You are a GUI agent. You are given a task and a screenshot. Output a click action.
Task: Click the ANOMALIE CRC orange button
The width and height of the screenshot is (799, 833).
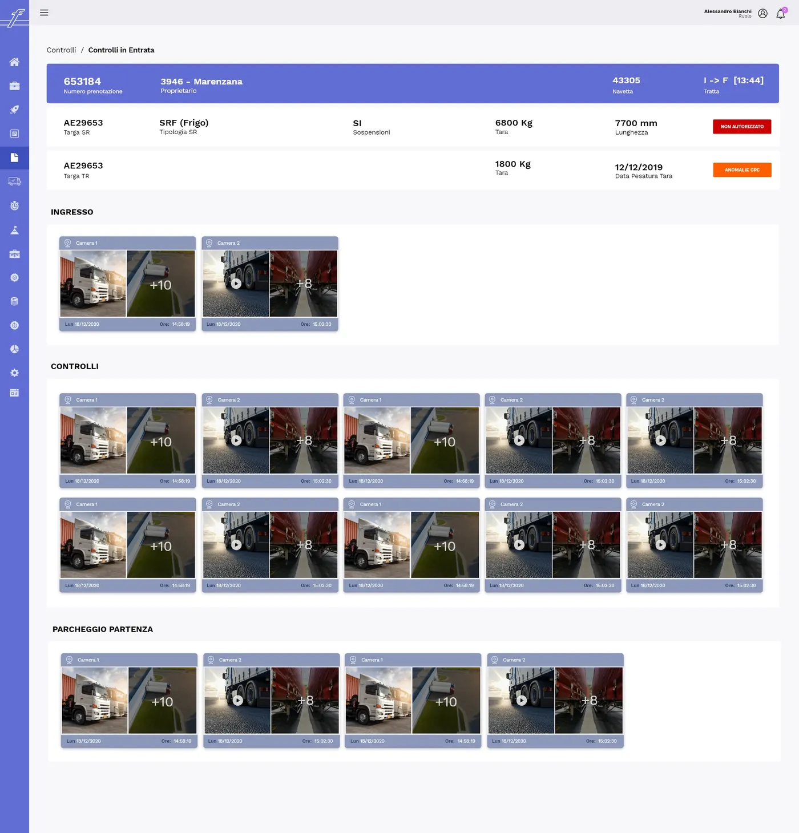742,170
